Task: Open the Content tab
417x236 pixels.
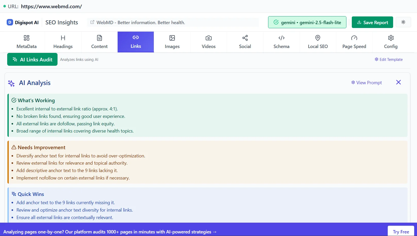Action: tap(99, 42)
